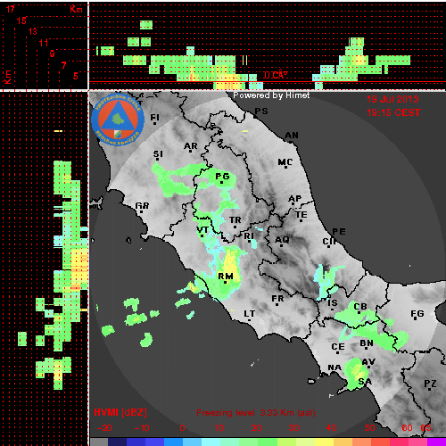Click the 30 dBZ value on scale
The image size is (446, 446).
pos(293,428)
